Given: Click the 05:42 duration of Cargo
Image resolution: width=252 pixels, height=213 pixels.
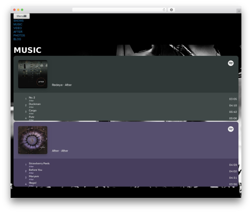Looking at the screenshot, I should (x=233, y=112).
